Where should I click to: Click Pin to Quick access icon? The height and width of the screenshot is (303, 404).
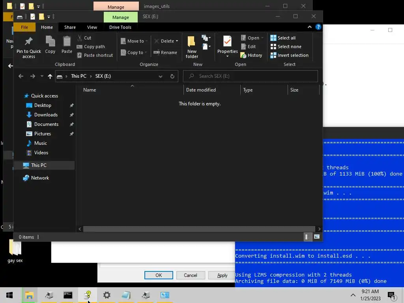point(28,41)
